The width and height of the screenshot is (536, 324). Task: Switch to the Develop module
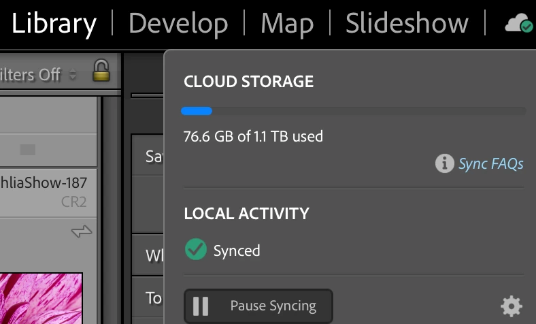point(178,24)
